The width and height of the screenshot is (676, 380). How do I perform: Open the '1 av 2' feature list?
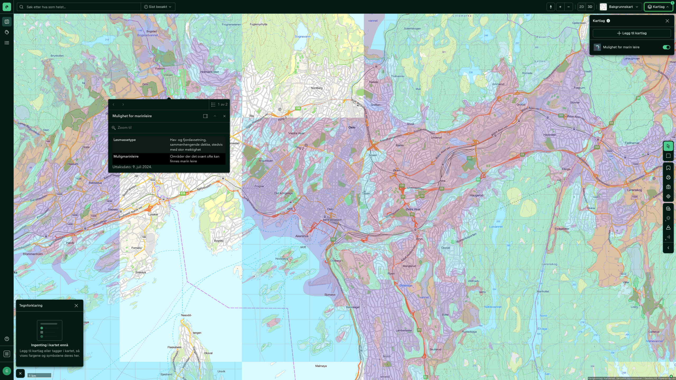pyautogui.click(x=219, y=104)
